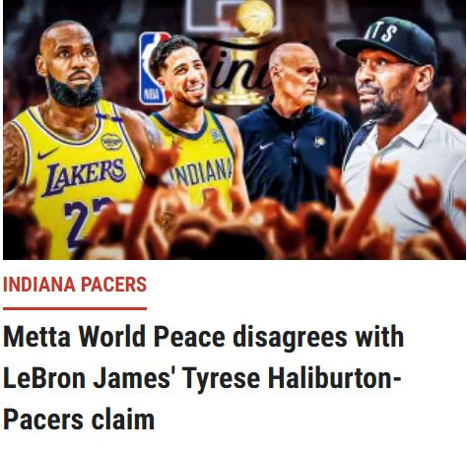This screenshot has height=453, width=467.
Task: Click the man in the white collared shirt
Action: coord(402,131)
